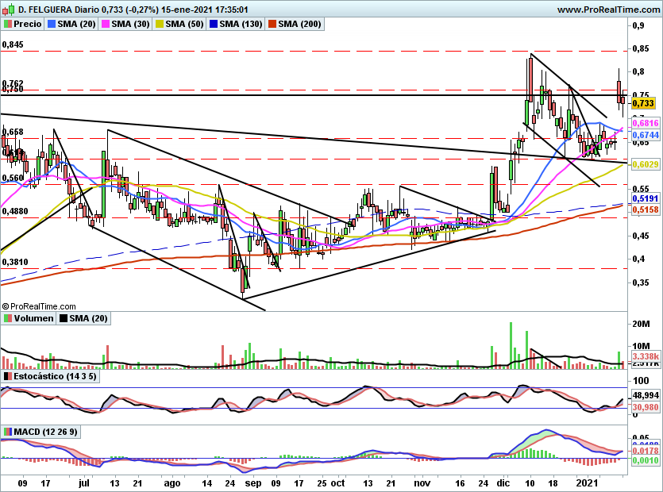
Task: Click the yellow SMA (50) legend icon
Action: point(160,24)
